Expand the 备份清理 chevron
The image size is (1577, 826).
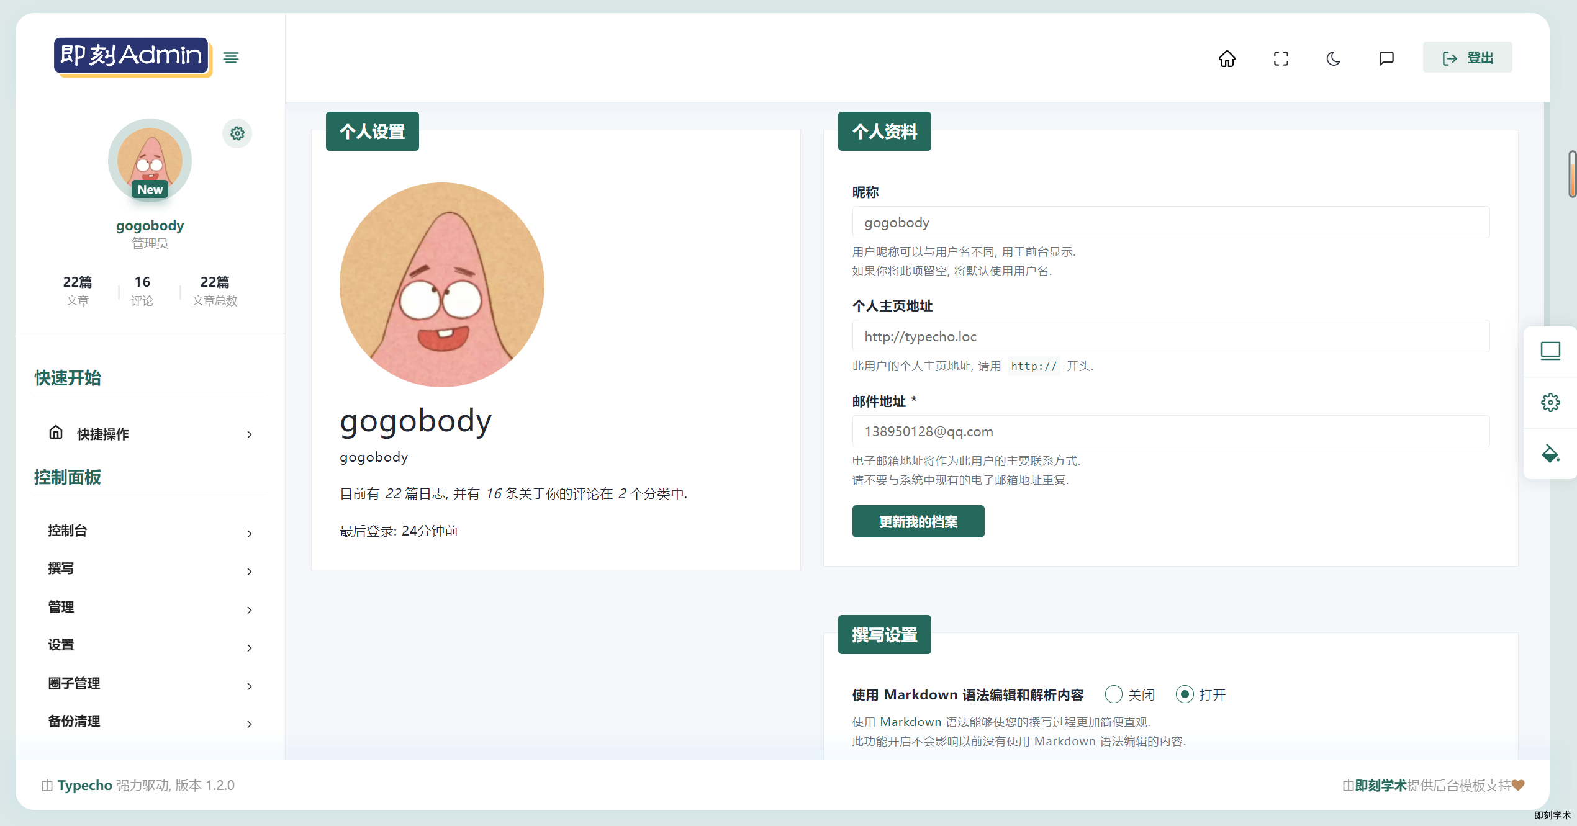pyautogui.click(x=250, y=724)
